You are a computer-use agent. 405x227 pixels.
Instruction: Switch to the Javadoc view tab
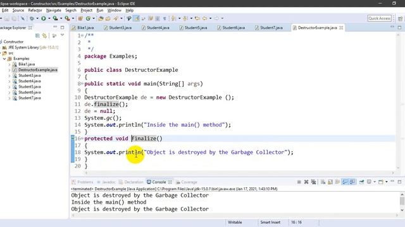tap(106, 182)
